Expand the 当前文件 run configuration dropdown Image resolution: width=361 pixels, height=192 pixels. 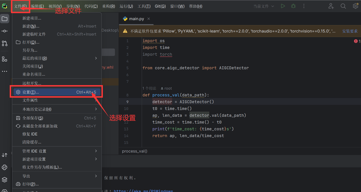click(x=264, y=6)
